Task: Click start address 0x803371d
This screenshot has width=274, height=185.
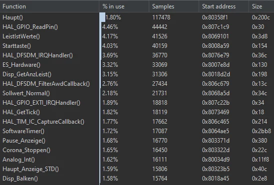Action: [x=216, y=141]
